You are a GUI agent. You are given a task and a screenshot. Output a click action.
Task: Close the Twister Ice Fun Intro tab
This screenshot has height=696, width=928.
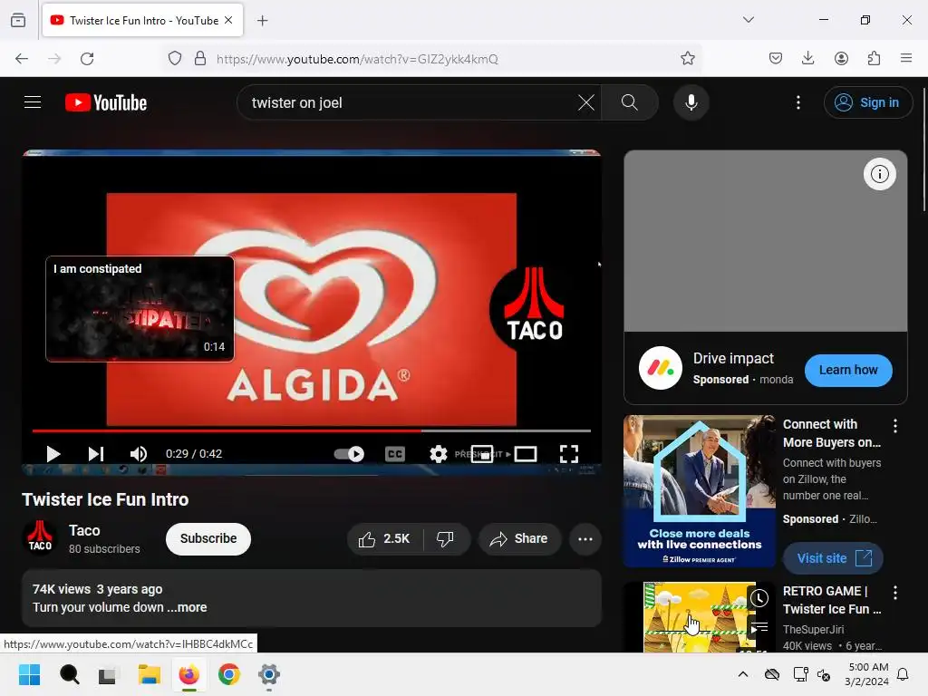228,20
